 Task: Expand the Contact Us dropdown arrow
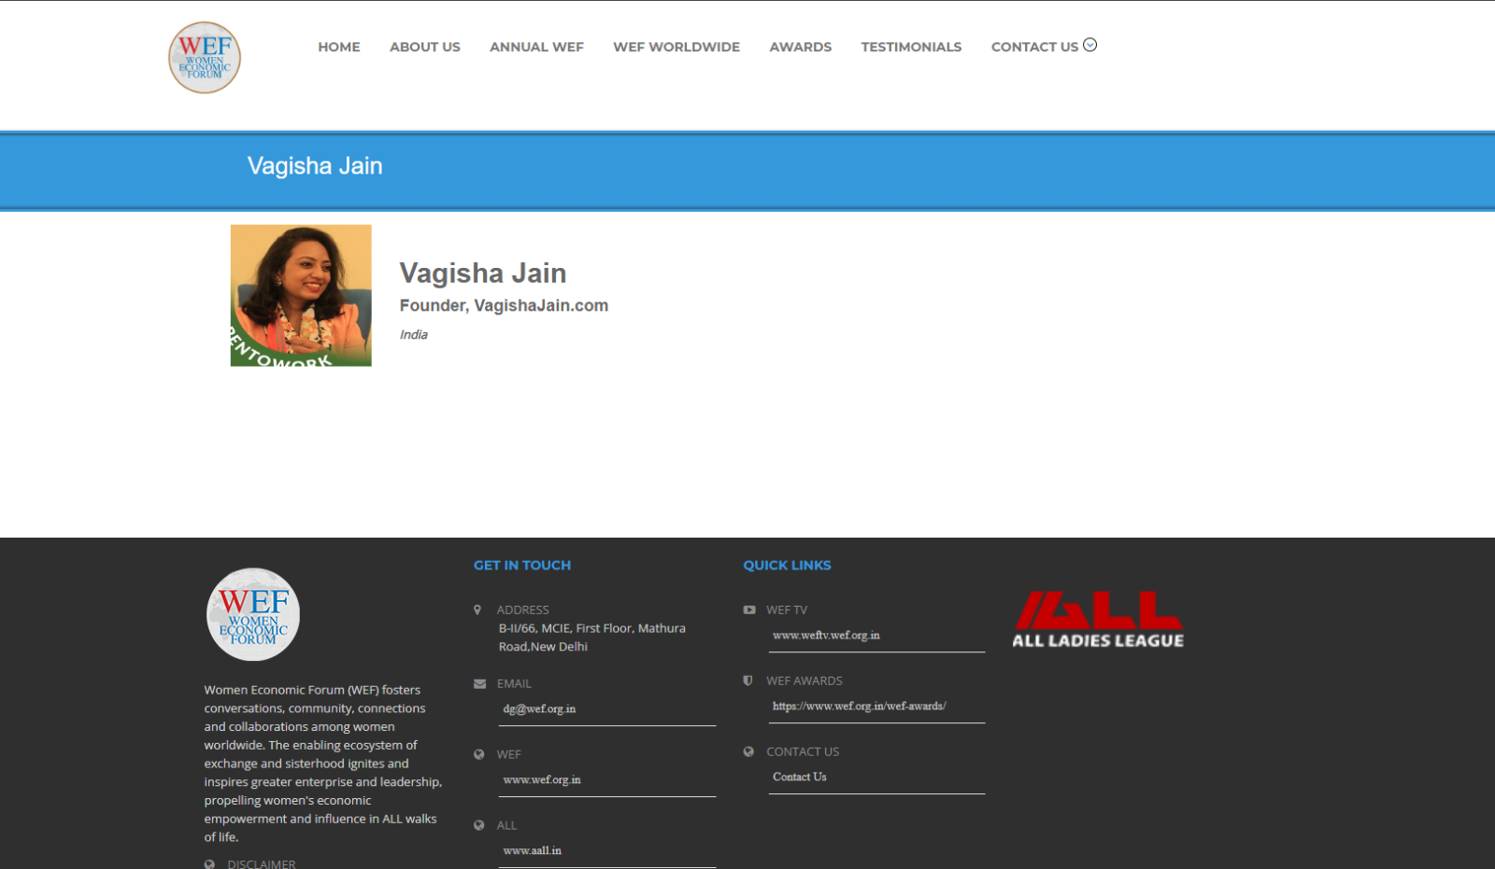[1089, 45]
